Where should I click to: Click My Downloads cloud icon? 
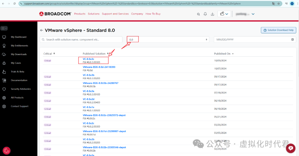(4, 54)
